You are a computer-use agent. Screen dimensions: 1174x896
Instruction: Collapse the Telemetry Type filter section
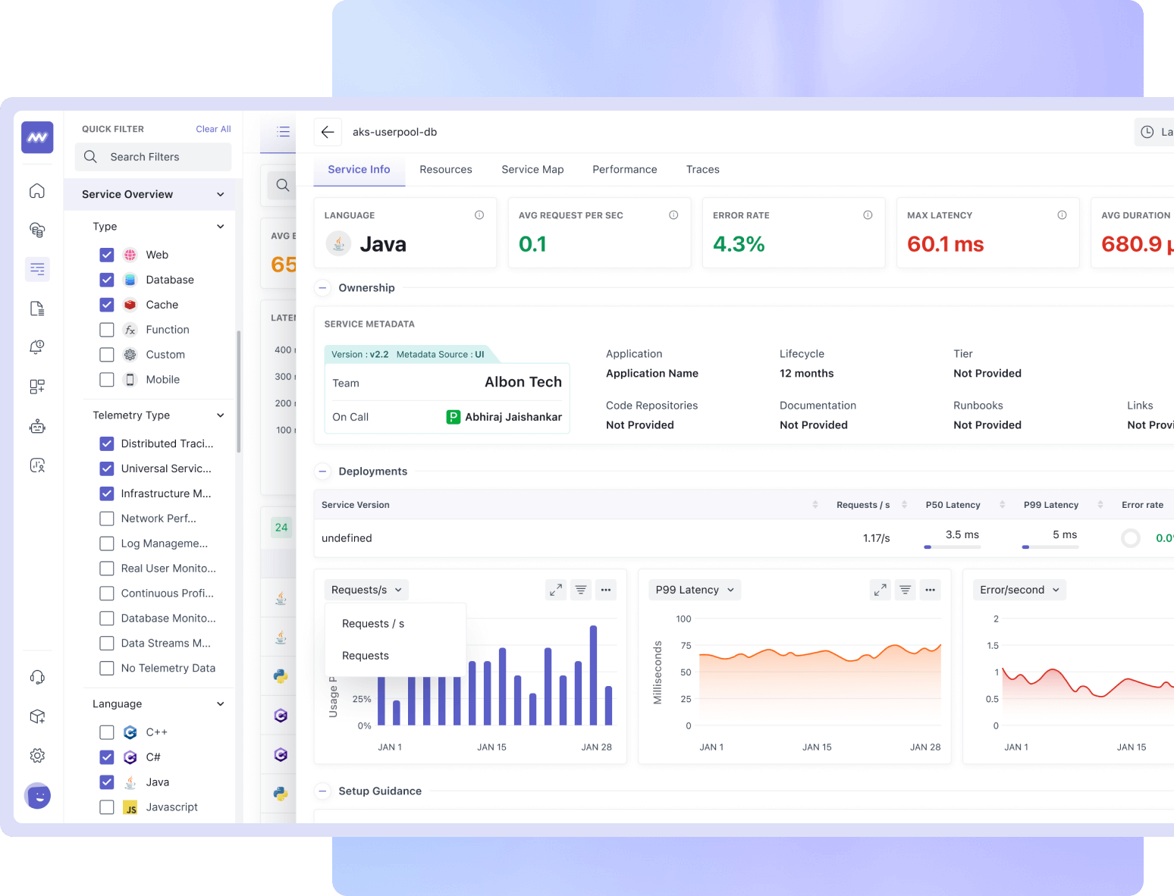click(220, 415)
